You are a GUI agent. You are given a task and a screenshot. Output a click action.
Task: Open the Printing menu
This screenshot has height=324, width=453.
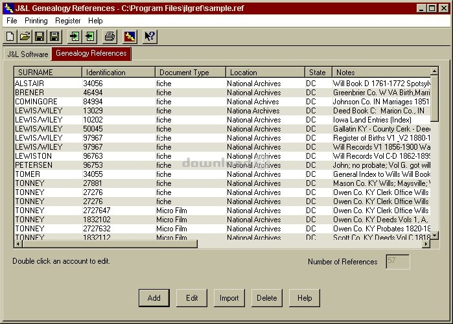pos(36,21)
